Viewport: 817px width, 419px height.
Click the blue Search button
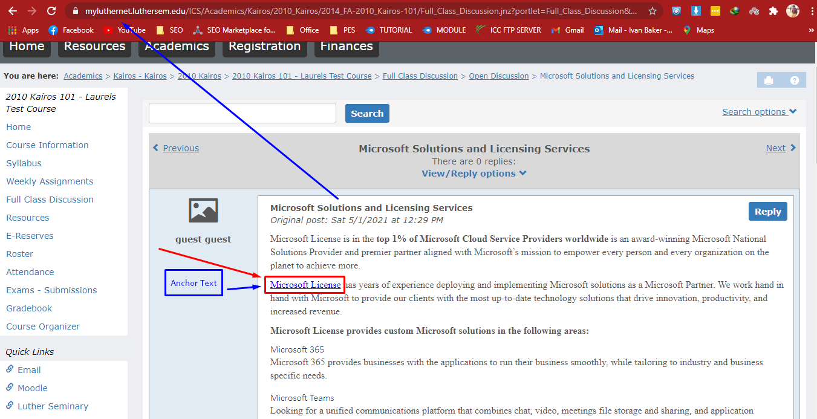[367, 114]
